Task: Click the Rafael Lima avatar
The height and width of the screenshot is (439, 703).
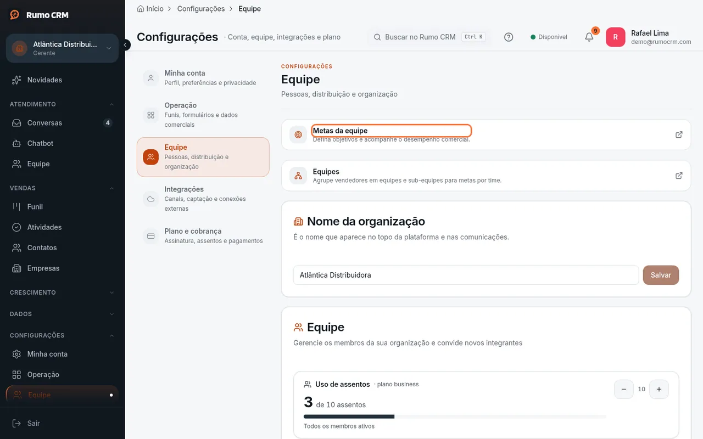Action: coord(615,37)
